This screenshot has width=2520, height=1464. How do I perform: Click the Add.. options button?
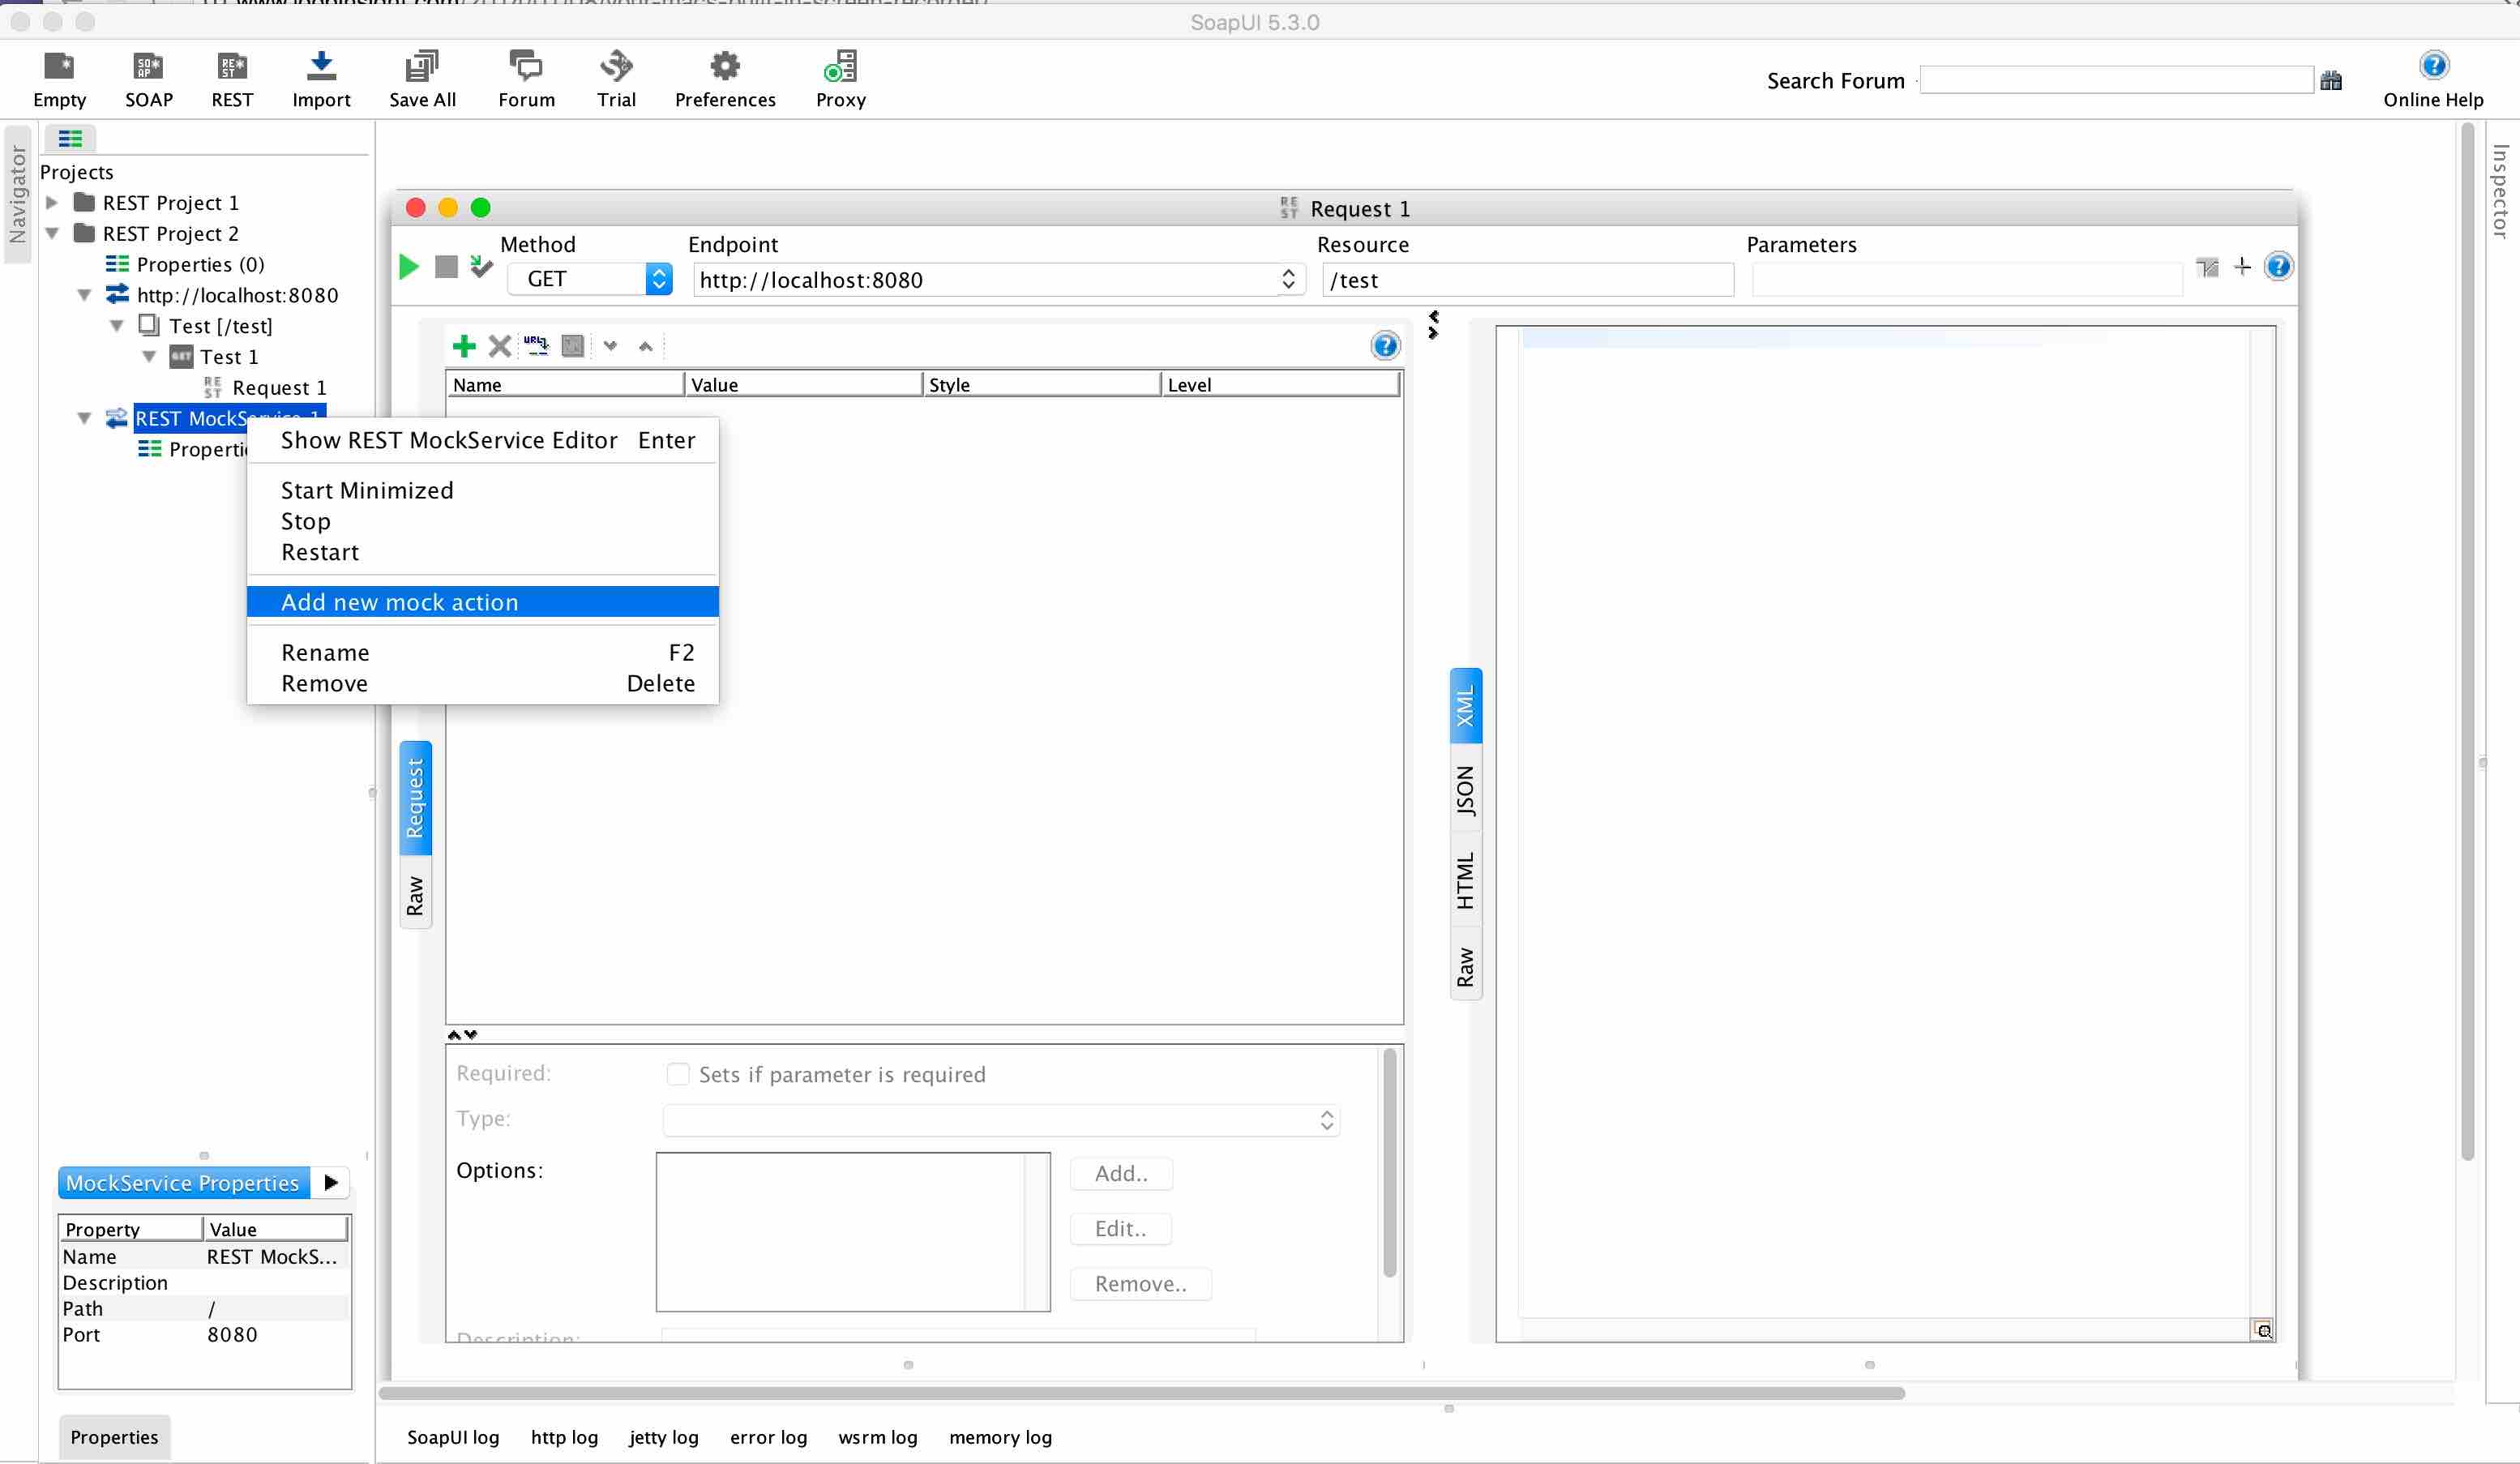tap(1121, 1174)
